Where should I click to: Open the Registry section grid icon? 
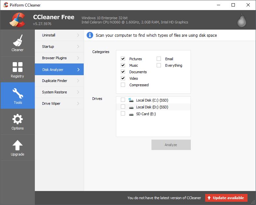point(18,67)
